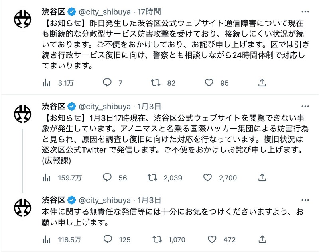Image resolution: width=319 pixels, height=252 pixels.
Task: Retweet the tweet with 1,070 retweets
Action: 158,240
